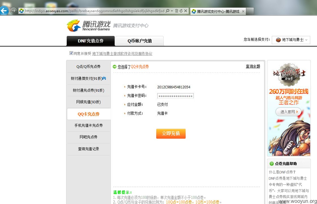Go back with the browser back arrow

point(4,10)
